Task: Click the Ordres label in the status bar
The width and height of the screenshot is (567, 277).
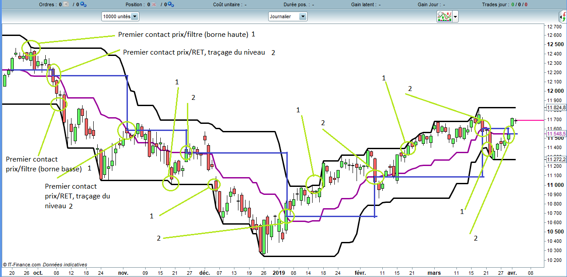Action: (47, 4)
